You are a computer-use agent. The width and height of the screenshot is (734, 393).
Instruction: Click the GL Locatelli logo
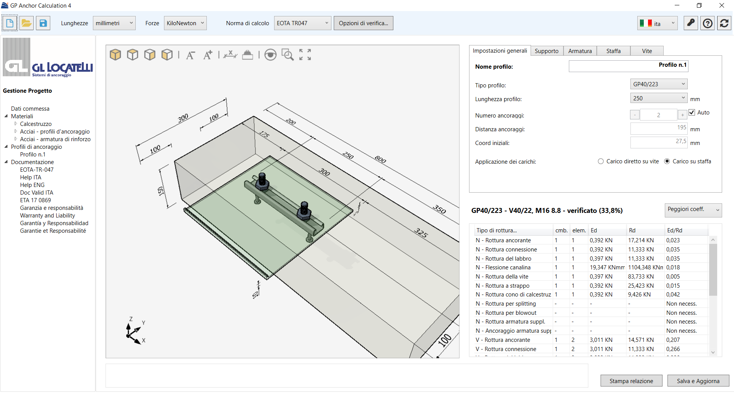click(48, 58)
